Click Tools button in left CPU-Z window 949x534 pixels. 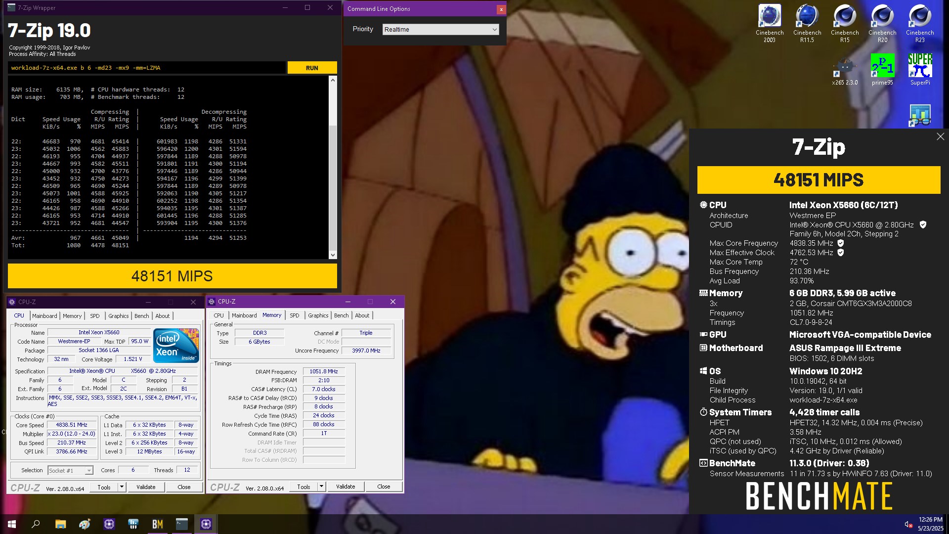pos(104,487)
